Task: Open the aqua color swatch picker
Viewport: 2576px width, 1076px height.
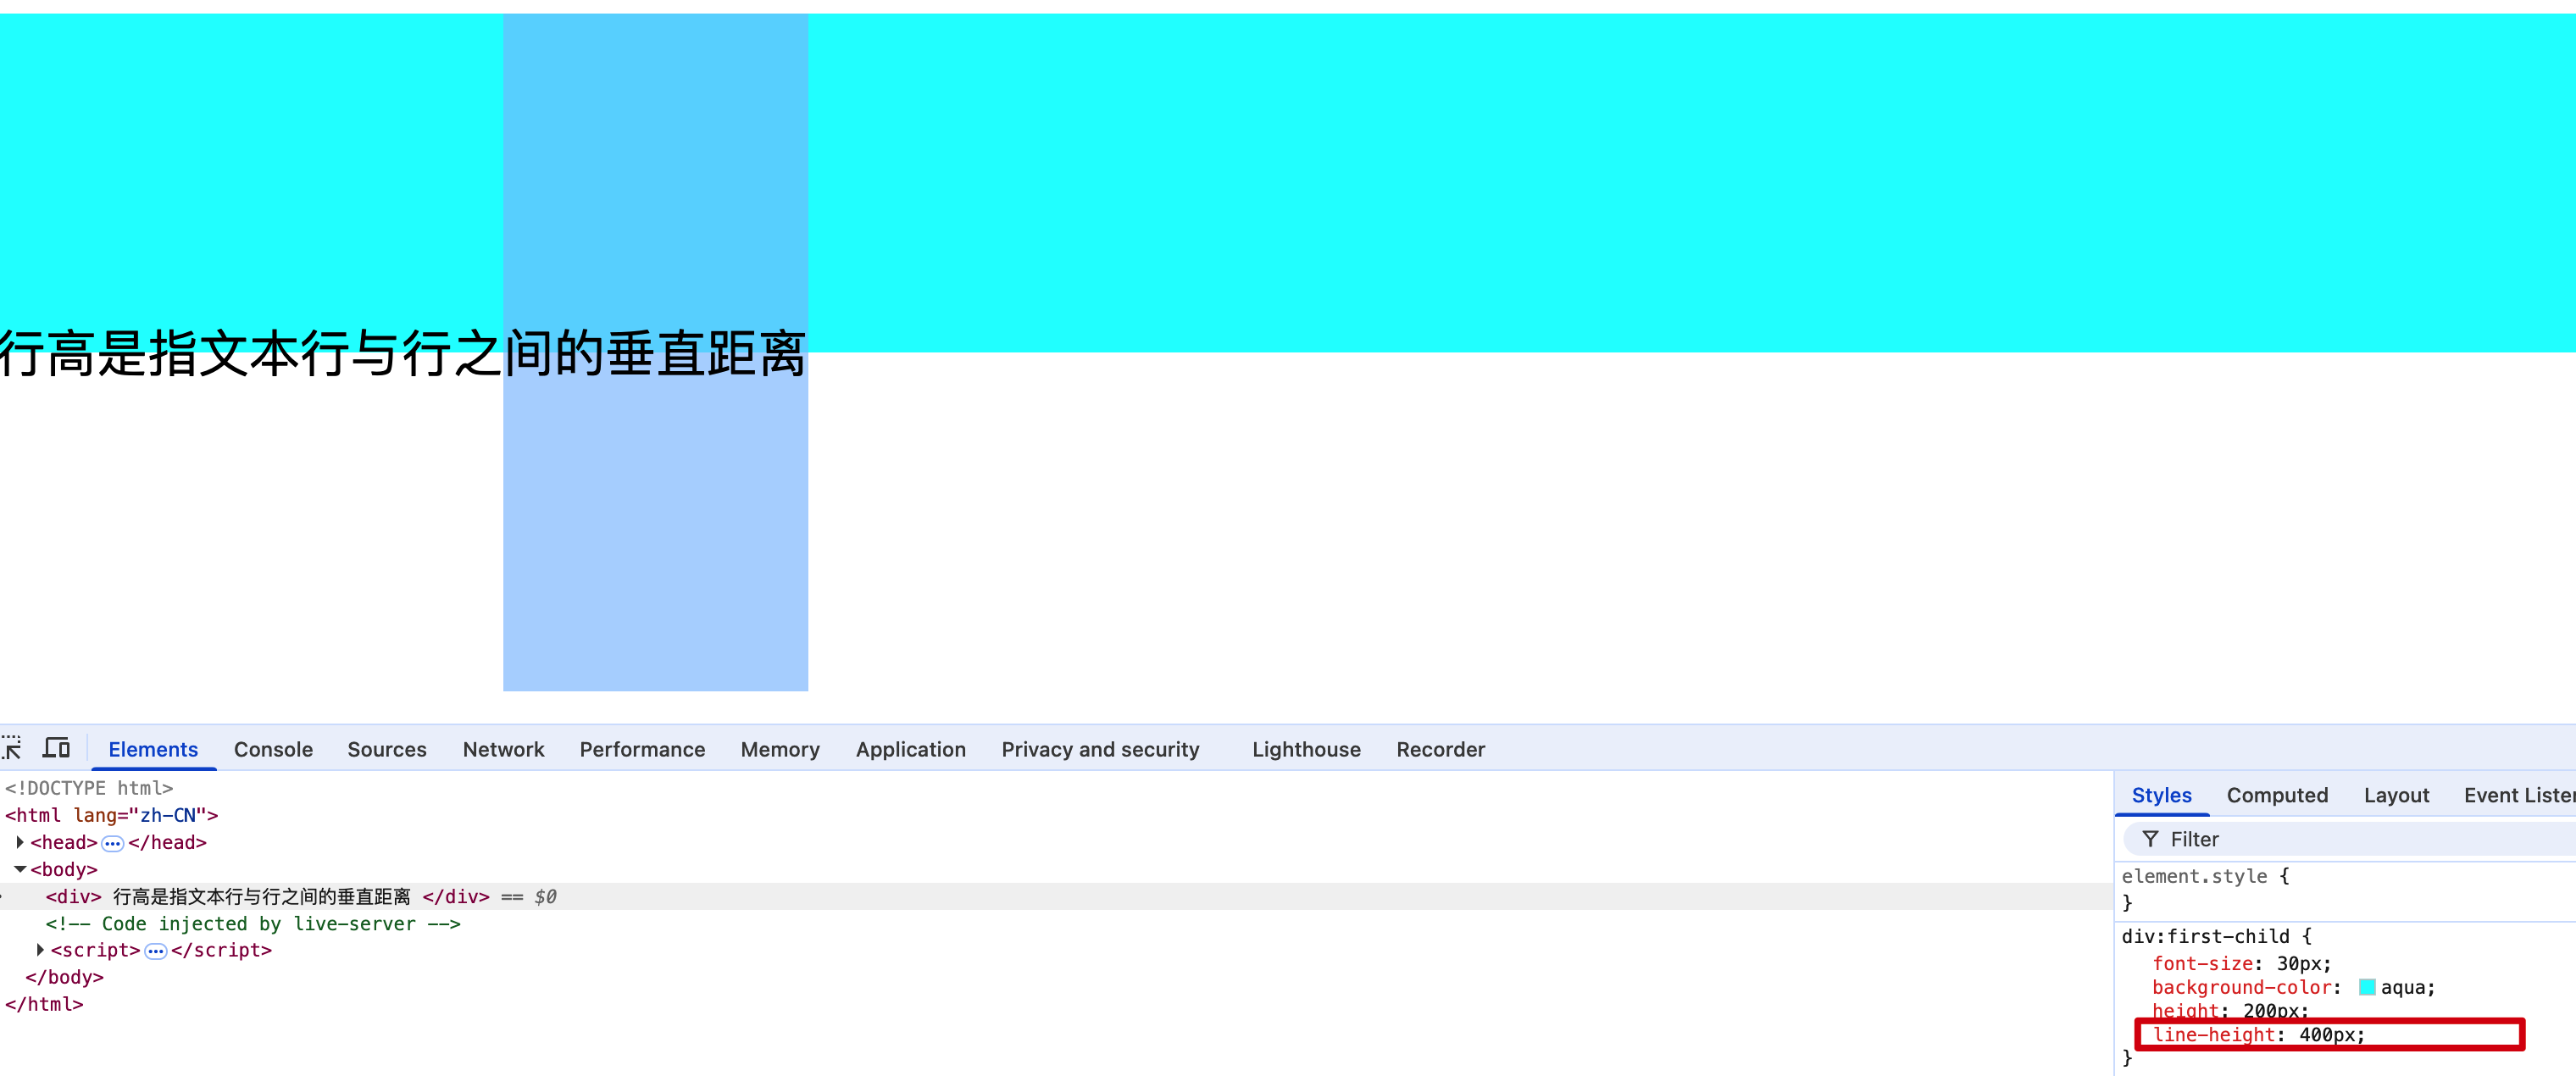Action: point(2366,987)
